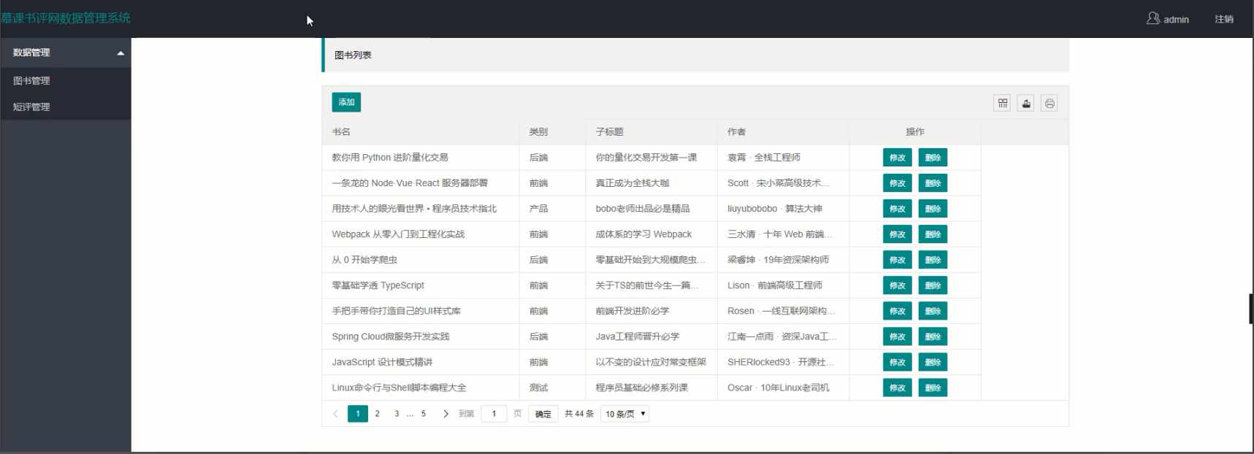
Task: Click the browser vertical scrollbar handle
Action: (x=1251, y=309)
